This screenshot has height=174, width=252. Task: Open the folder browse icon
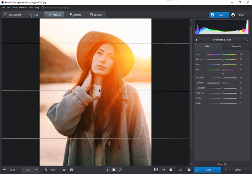coord(114,170)
